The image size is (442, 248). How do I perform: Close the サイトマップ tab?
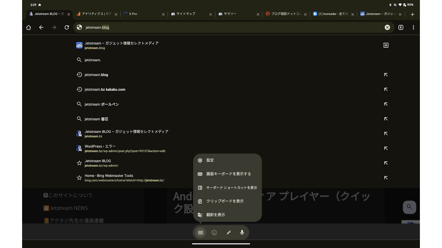[211, 14]
